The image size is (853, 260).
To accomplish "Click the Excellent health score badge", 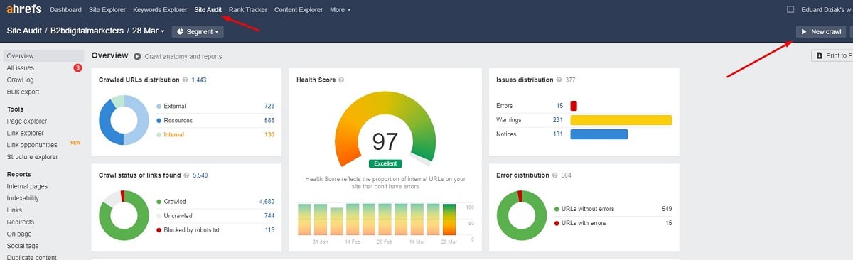I will [385, 163].
